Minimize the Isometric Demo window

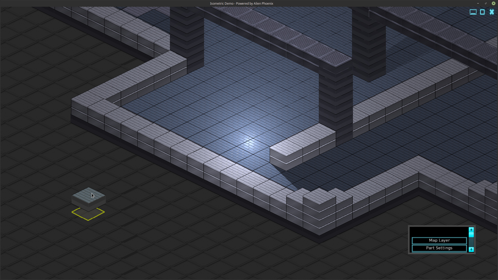click(x=478, y=3)
